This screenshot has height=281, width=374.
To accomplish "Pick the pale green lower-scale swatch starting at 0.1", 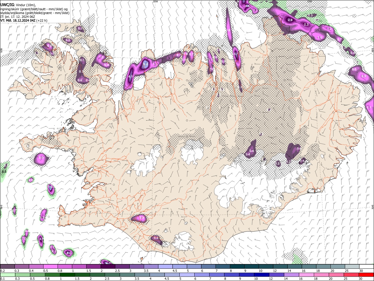I will coord(7,275).
